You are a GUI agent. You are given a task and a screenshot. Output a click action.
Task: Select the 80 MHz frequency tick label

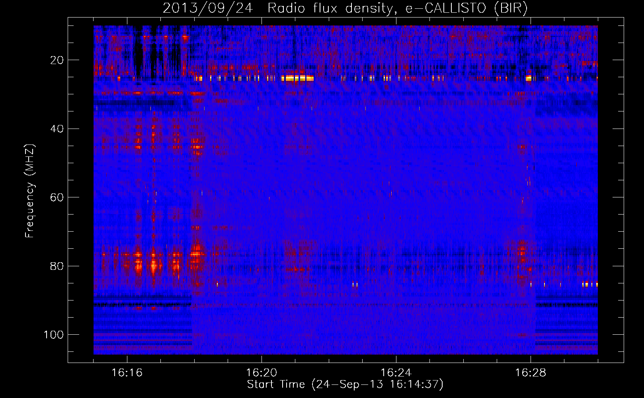57,266
